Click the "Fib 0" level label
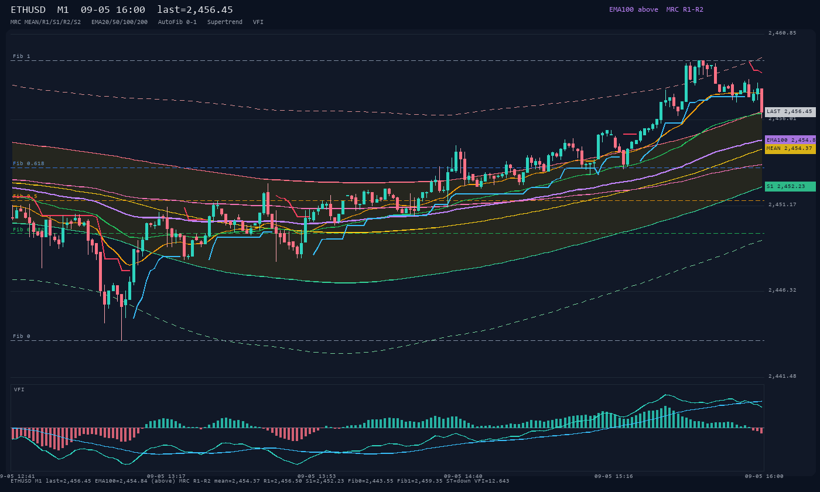The image size is (820, 492). [22, 336]
